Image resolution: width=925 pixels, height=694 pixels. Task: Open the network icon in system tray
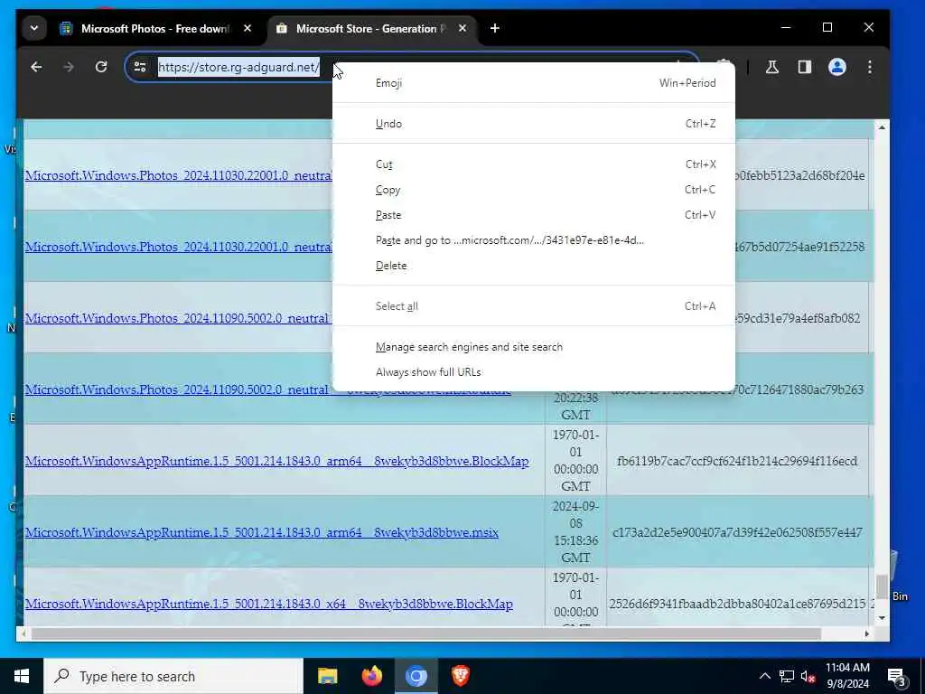point(787,676)
